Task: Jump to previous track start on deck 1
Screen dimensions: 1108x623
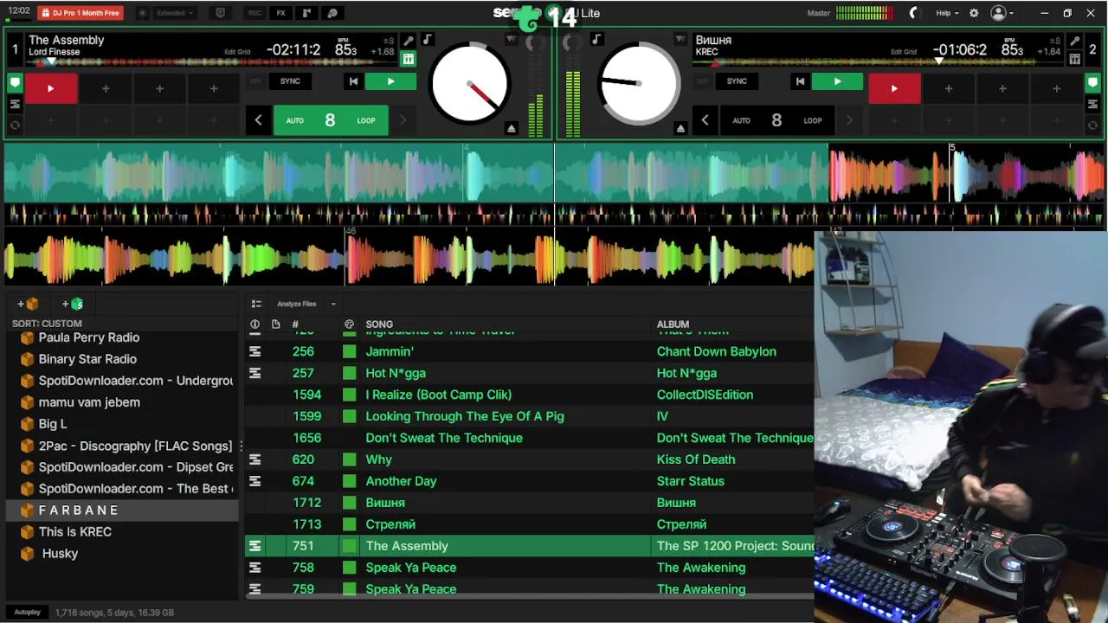Action: coord(353,81)
